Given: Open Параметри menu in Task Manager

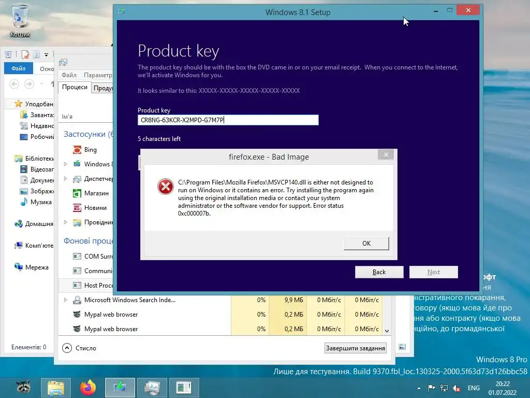Looking at the screenshot, I should [x=98, y=75].
